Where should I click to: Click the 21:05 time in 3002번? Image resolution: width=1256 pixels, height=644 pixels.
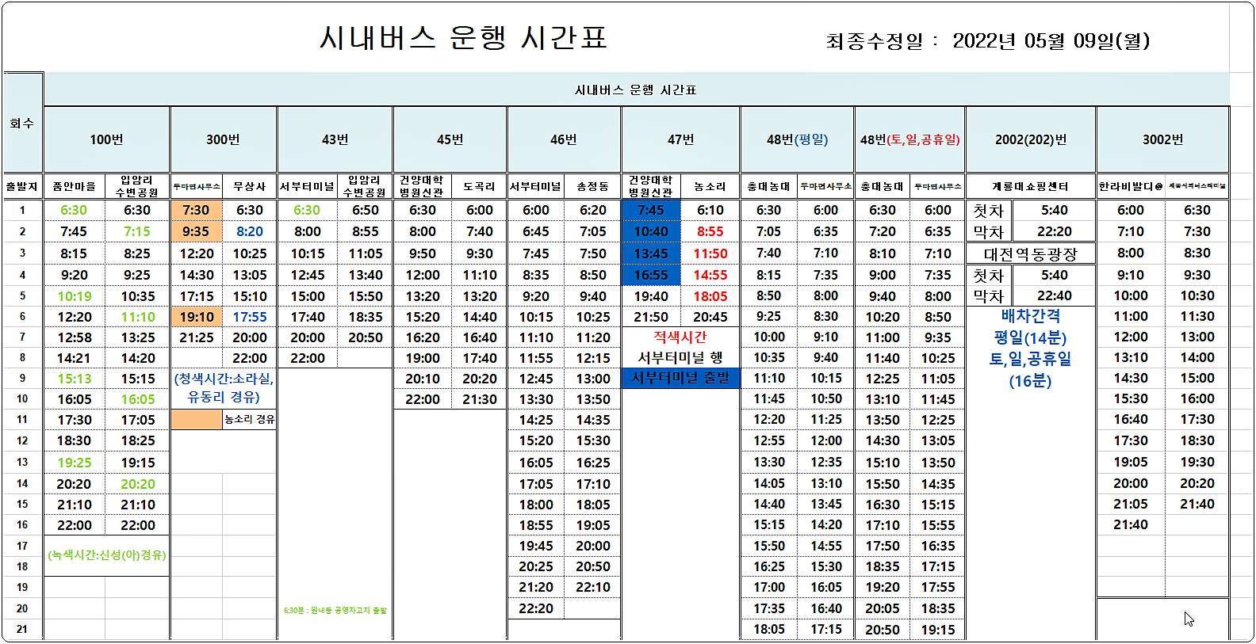click(x=1131, y=504)
